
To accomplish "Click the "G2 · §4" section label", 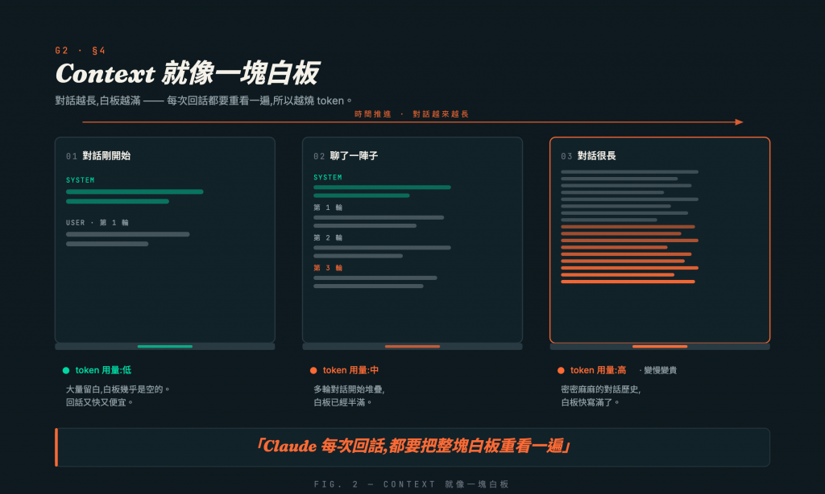I will [81, 51].
